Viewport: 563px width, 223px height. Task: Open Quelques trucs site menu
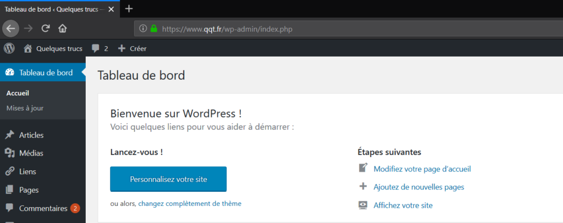(53, 48)
